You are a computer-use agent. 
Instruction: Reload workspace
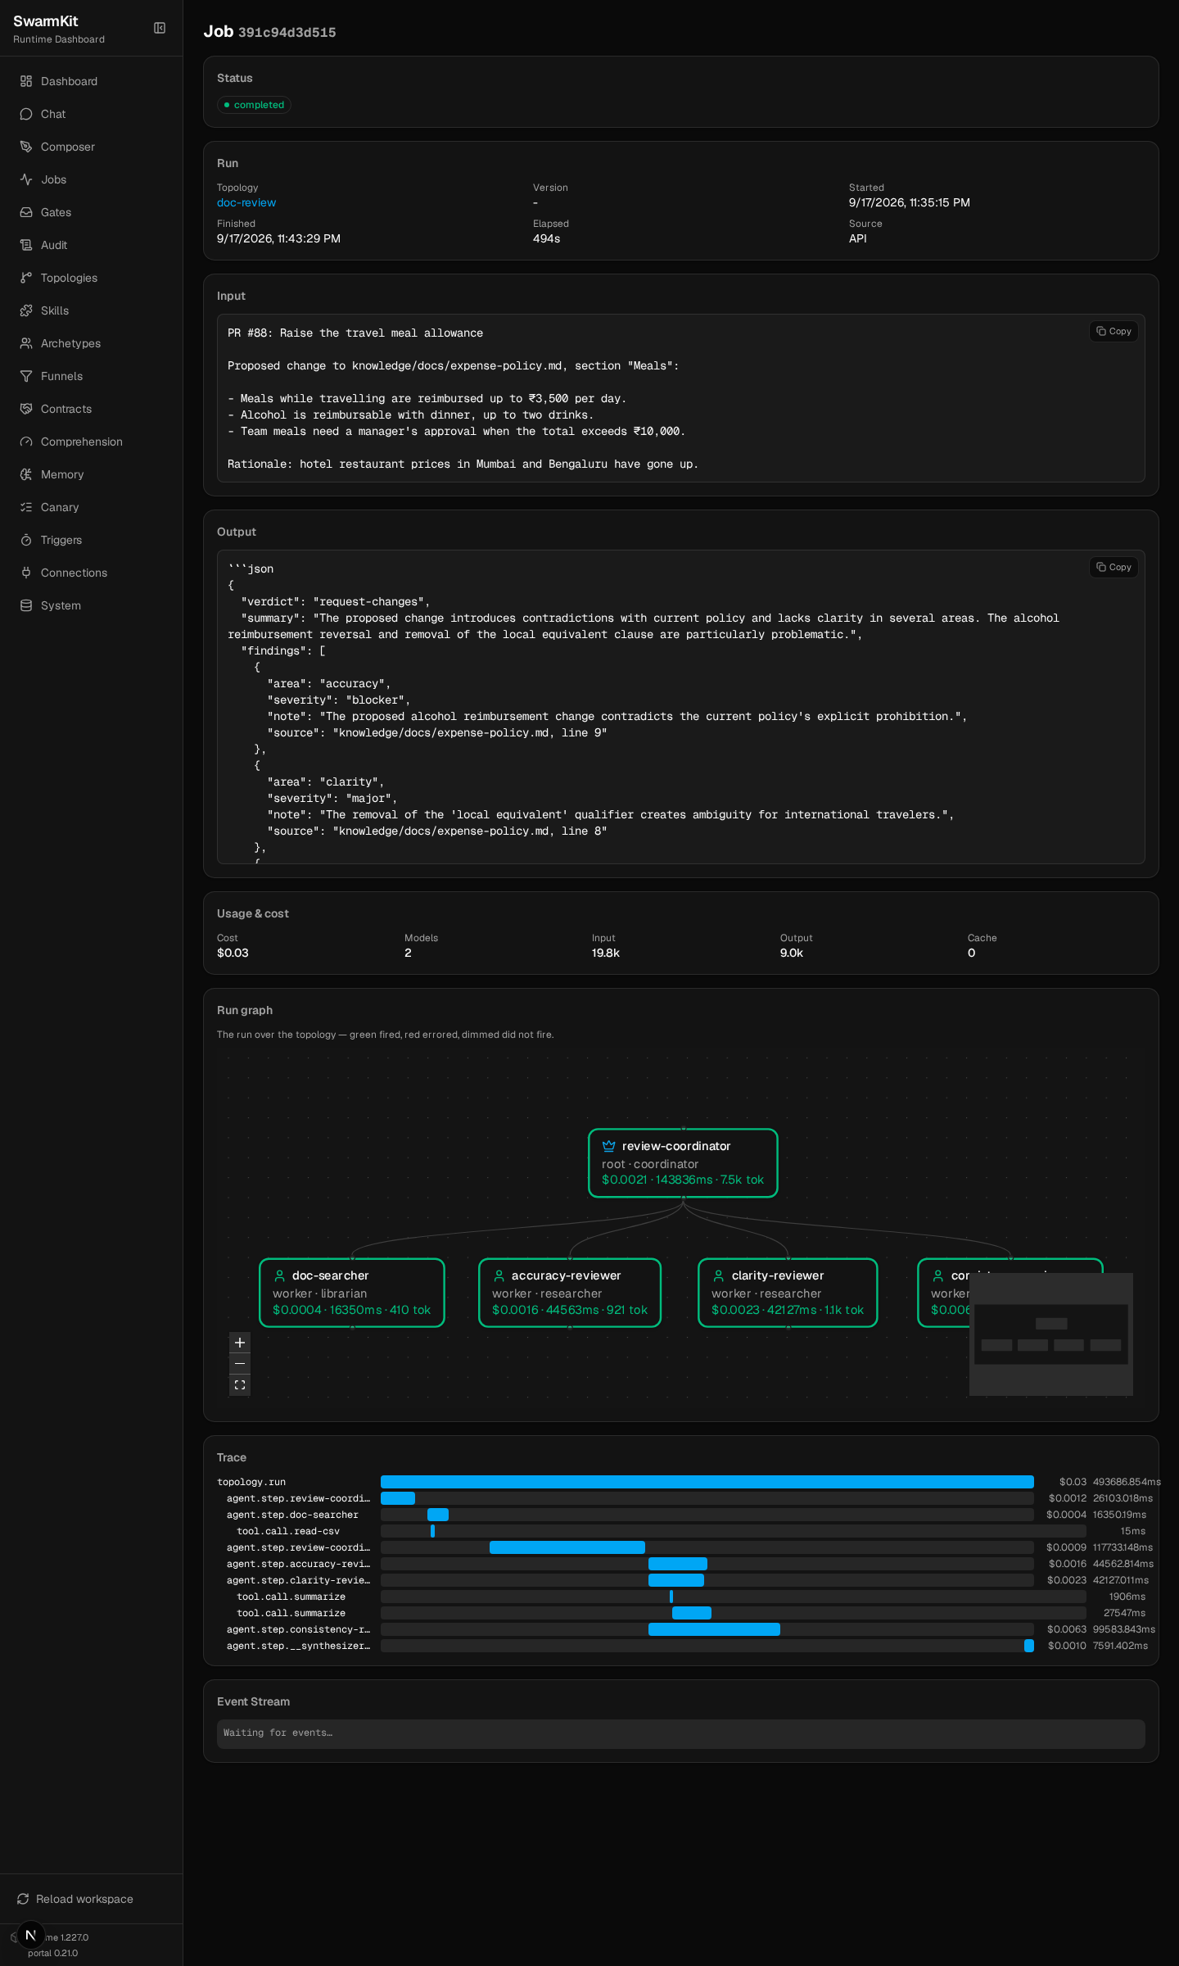coord(91,1899)
